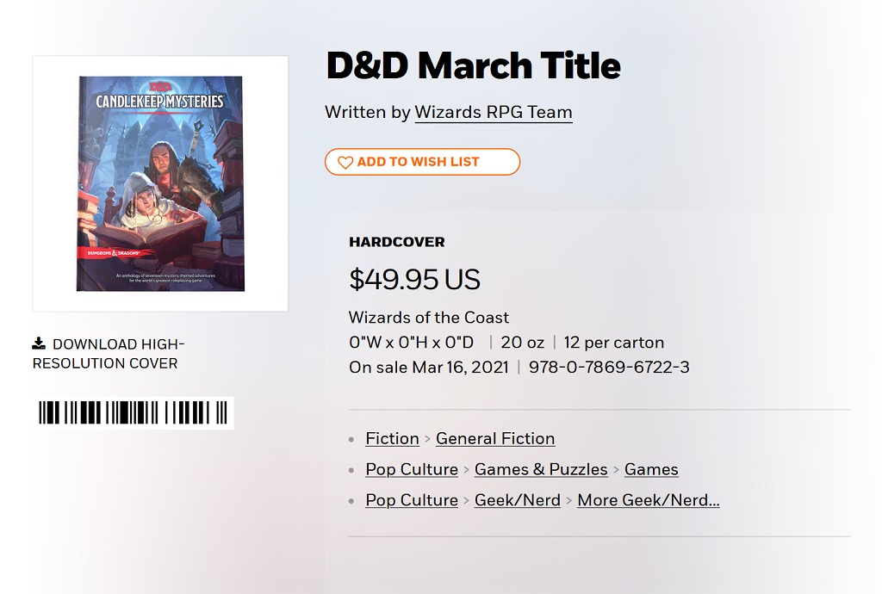Click the ISBN barcode image
The height and width of the screenshot is (594, 882).
pos(133,413)
